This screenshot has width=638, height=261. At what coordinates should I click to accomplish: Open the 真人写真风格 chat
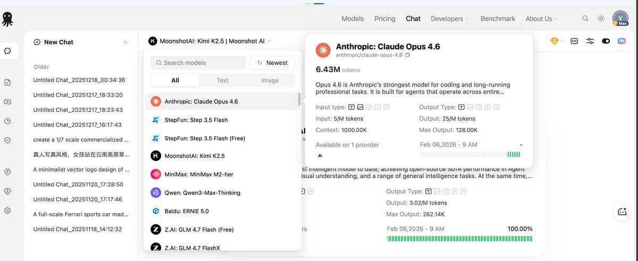(81, 155)
